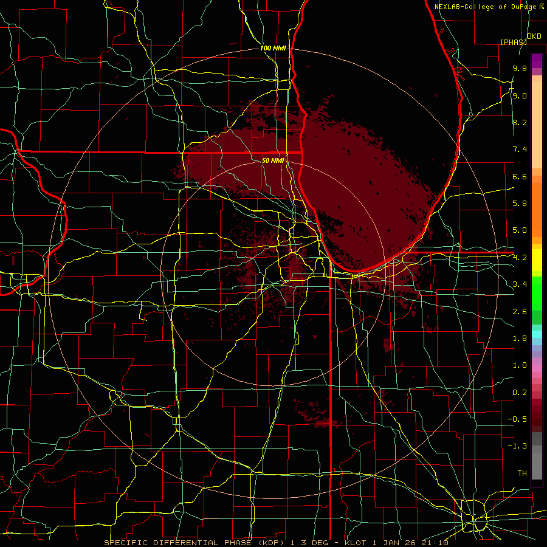Click the TH label on the scale

[522, 473]
